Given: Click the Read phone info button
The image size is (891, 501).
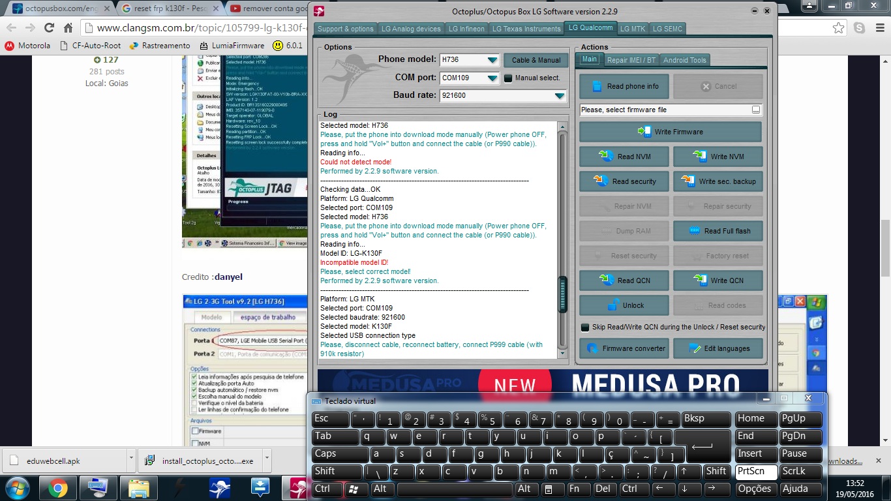Looking at the screenshot, I should click(624, 86).
